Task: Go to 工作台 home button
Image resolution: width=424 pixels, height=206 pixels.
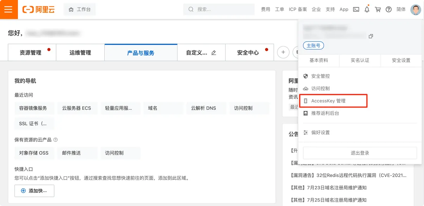Action: (x=79, y=9)
